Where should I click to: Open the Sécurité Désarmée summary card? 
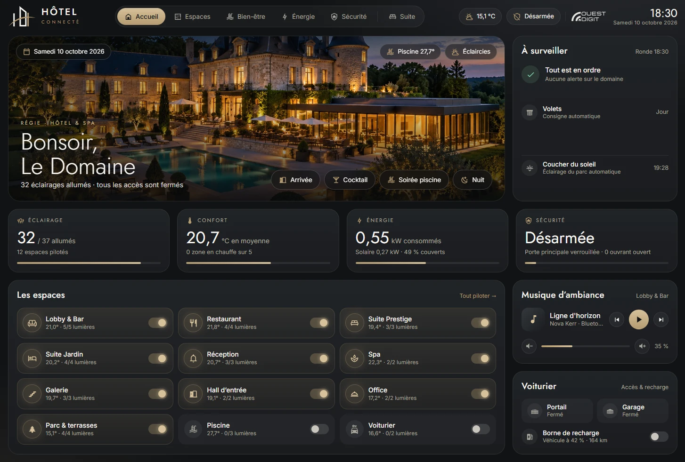(596, 241)
